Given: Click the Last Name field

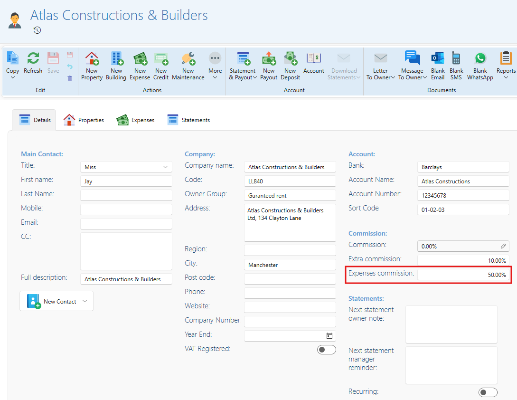Looking at the screenshot, I should click(x=126, y=195).
